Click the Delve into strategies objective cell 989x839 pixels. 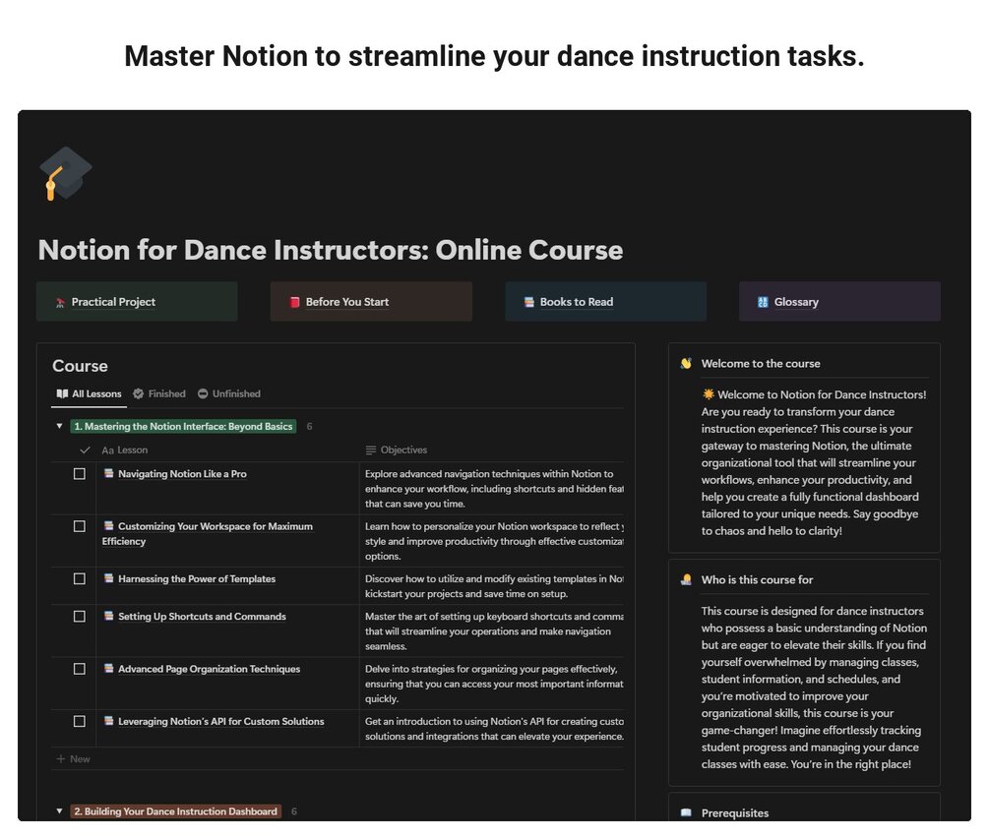491,684
